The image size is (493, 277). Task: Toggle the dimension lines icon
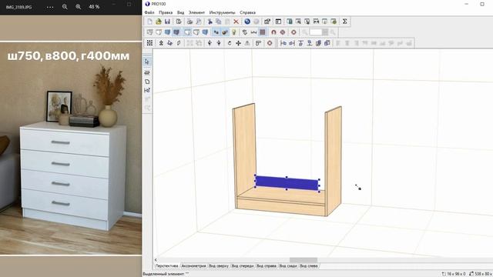click(253, 32)
